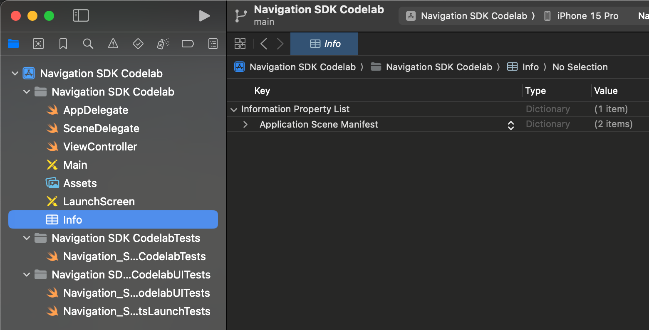This screenshot has width=649, height=330.
Task: Open the ViewController swift file
Action: (100, 147)
